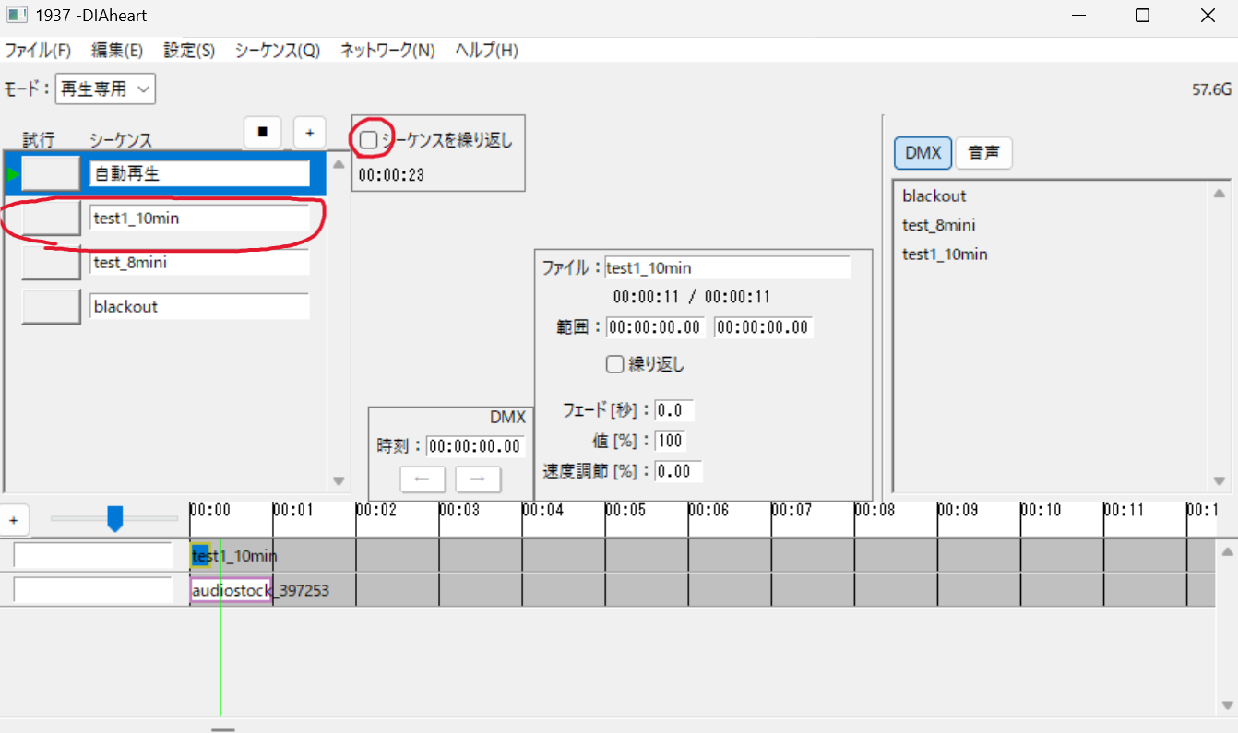Toggle the 繰り返し checkbox in file panel
This screenshot has width=1238, height=733.
pos(614,364)
